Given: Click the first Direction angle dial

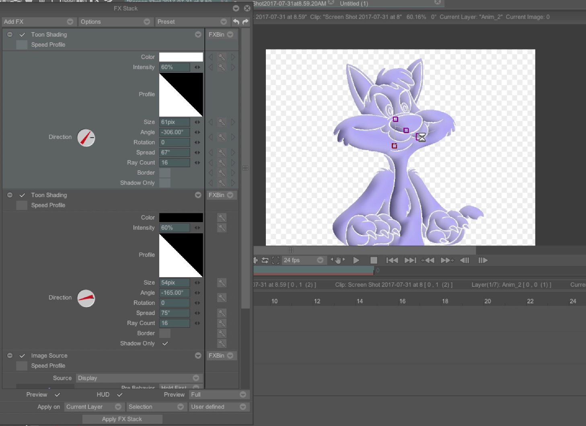Looking at the screenshot, I should coord(86,138).
